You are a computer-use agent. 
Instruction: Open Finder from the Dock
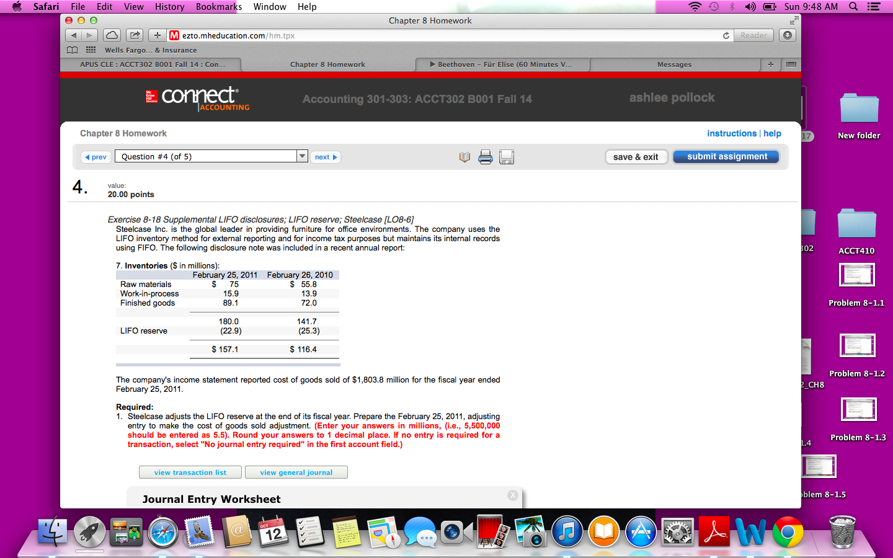53,532
